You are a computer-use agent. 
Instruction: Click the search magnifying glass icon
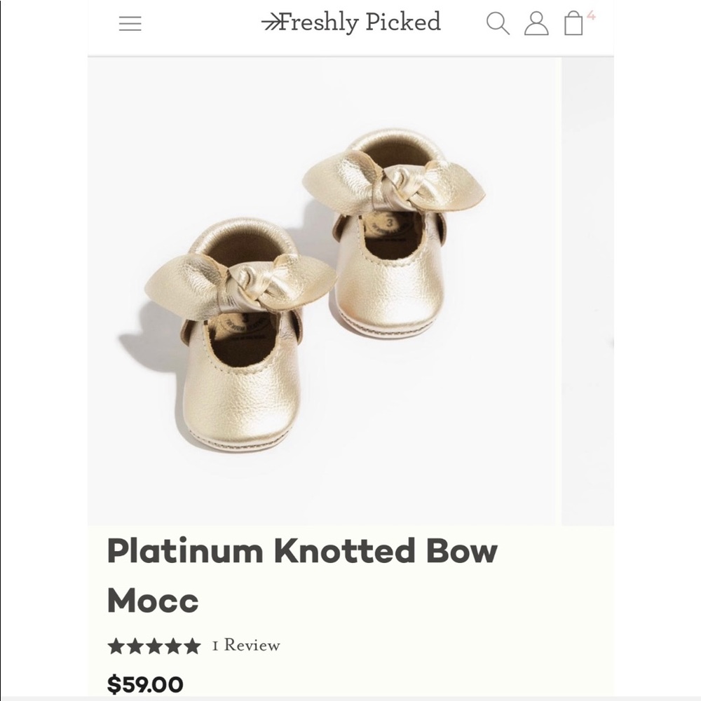pos(500,23)
